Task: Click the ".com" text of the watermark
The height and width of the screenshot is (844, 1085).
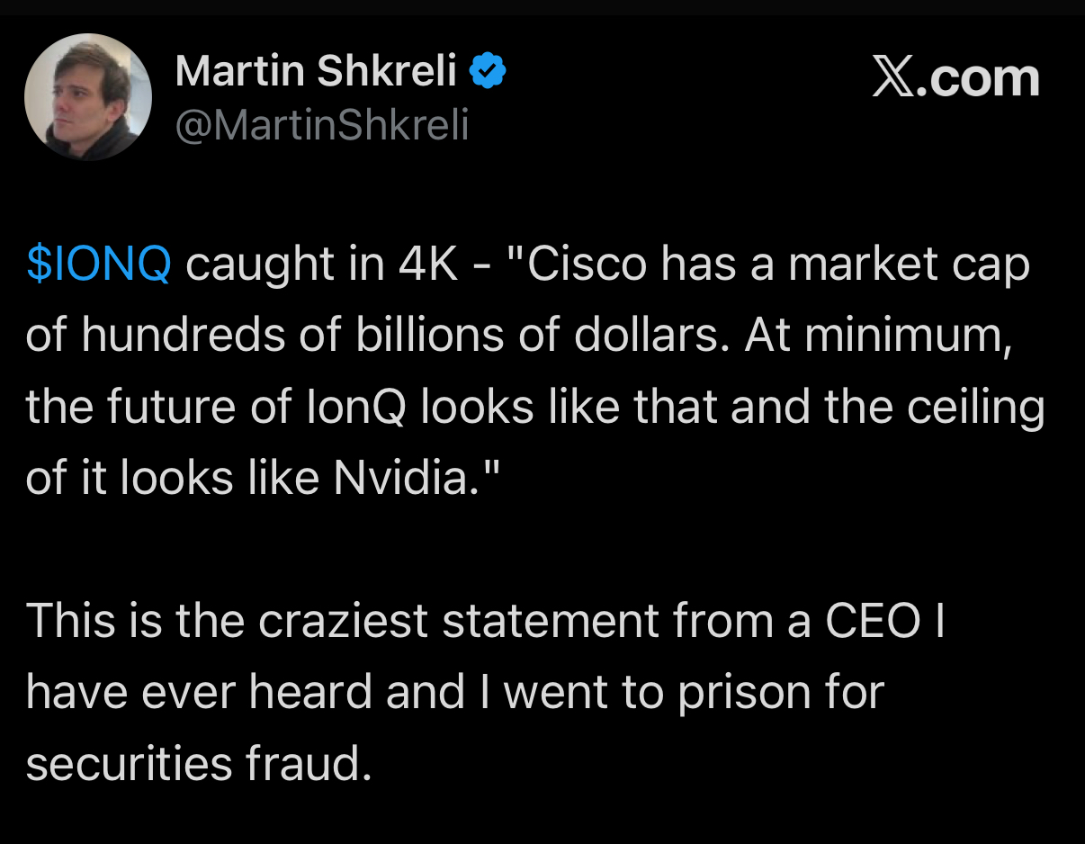Action: coord(978,78)
